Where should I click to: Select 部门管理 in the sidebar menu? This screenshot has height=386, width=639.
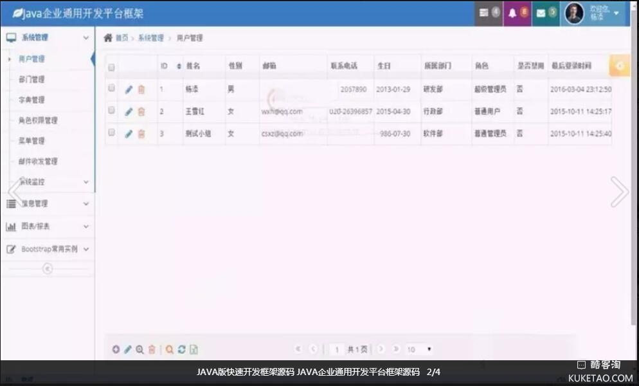32,80
